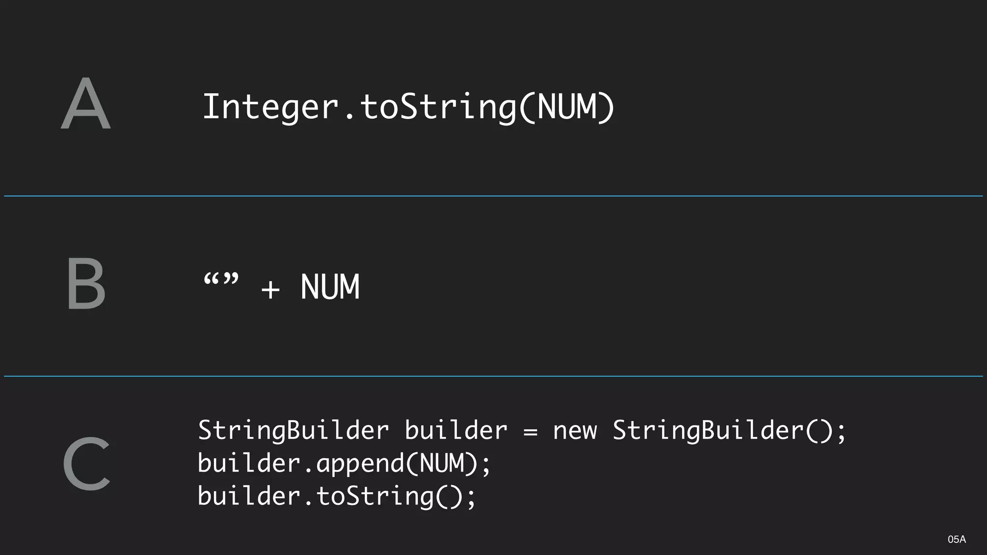
Task: Click the slide number 05A label
Action: click(x=957, y=540)
